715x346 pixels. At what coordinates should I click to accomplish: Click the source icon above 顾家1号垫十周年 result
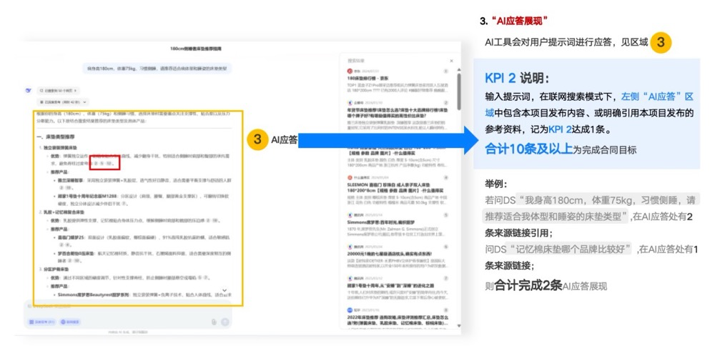point(350,278)
